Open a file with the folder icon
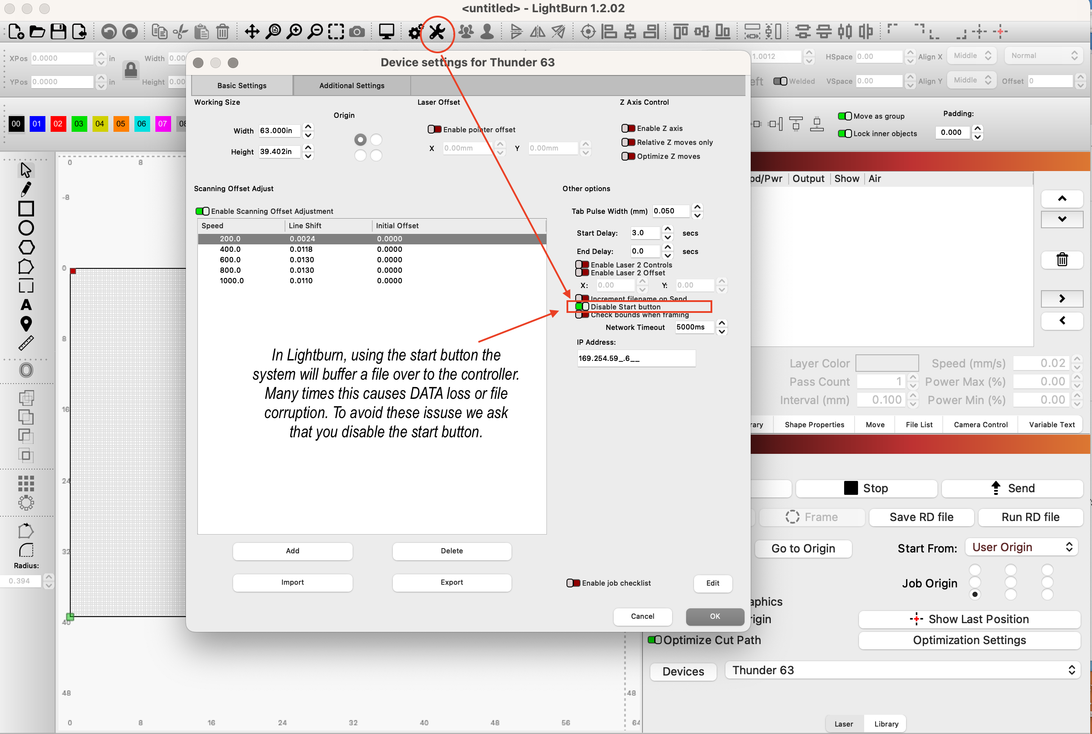The image size is (1092, 734). [37, 32]
